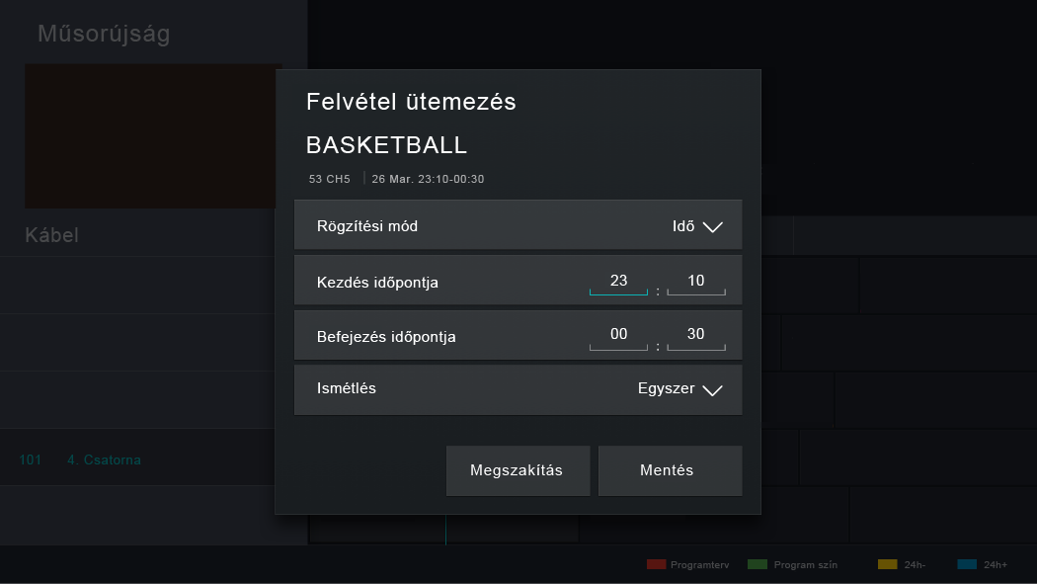Focus the start time hour field showing 23

pyautogui.click(x=618, y=282)
